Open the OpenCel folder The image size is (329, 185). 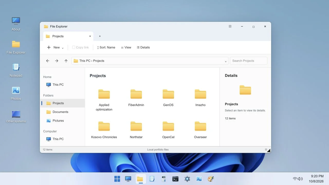[x=168, y=130]
